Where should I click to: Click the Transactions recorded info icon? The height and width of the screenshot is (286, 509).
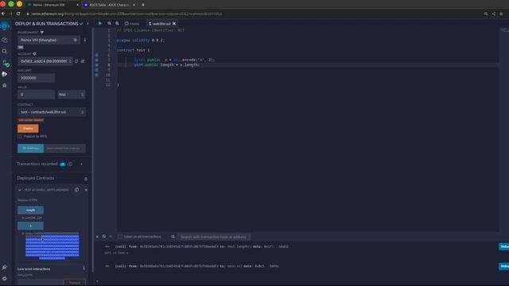(x=70, y=164)
